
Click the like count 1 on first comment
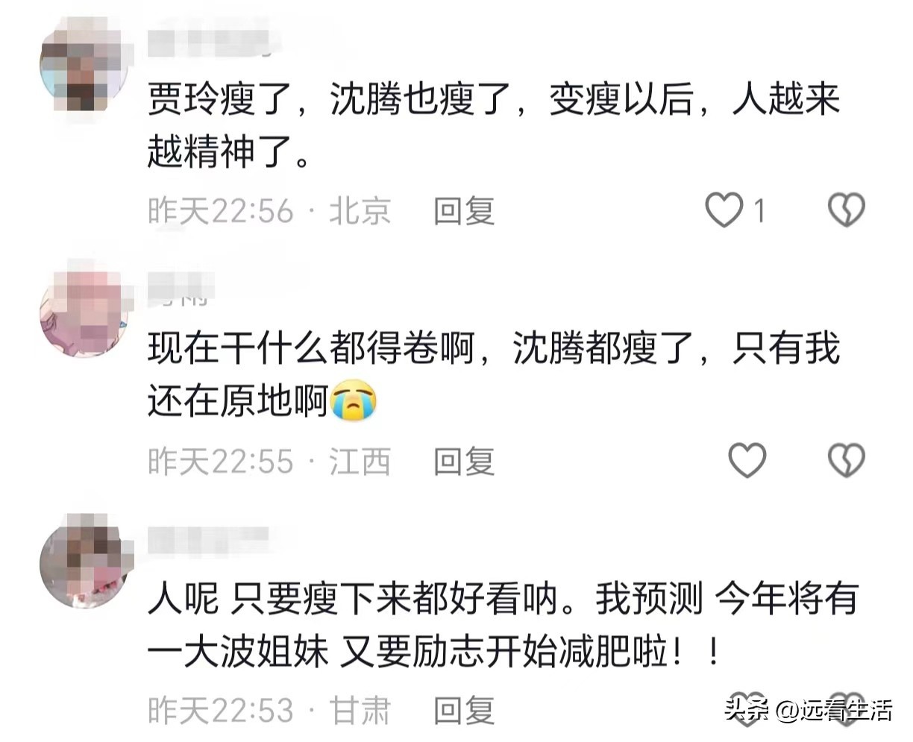pyautogui.click(x=759, y=211)
